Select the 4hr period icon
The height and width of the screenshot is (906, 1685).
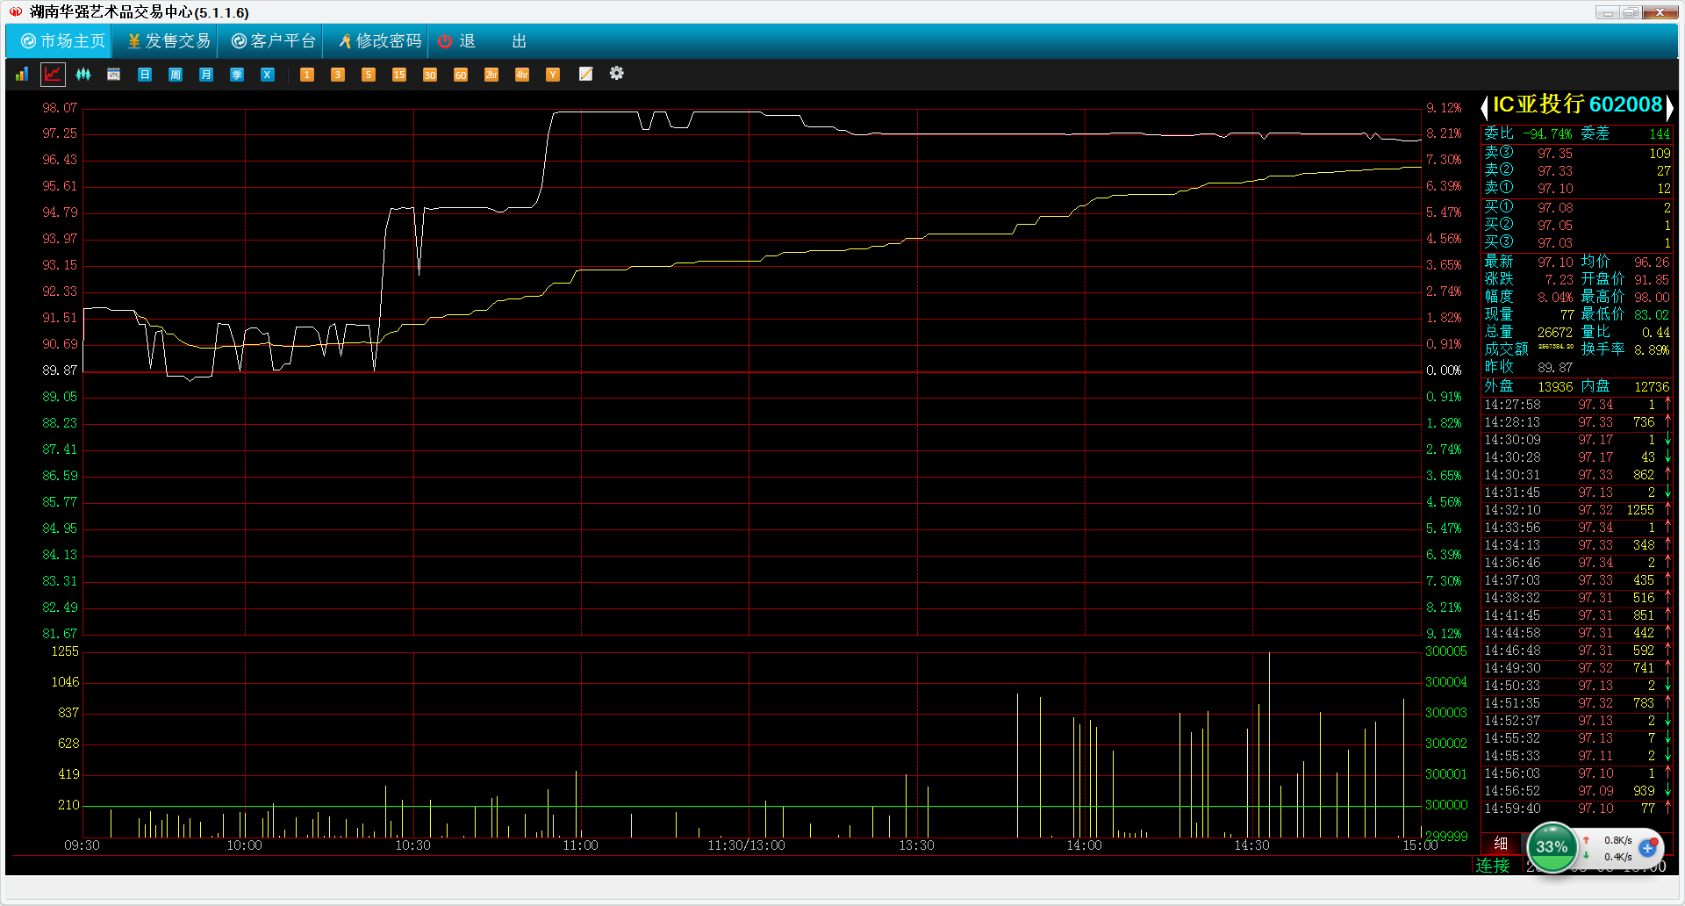[522, 75]
